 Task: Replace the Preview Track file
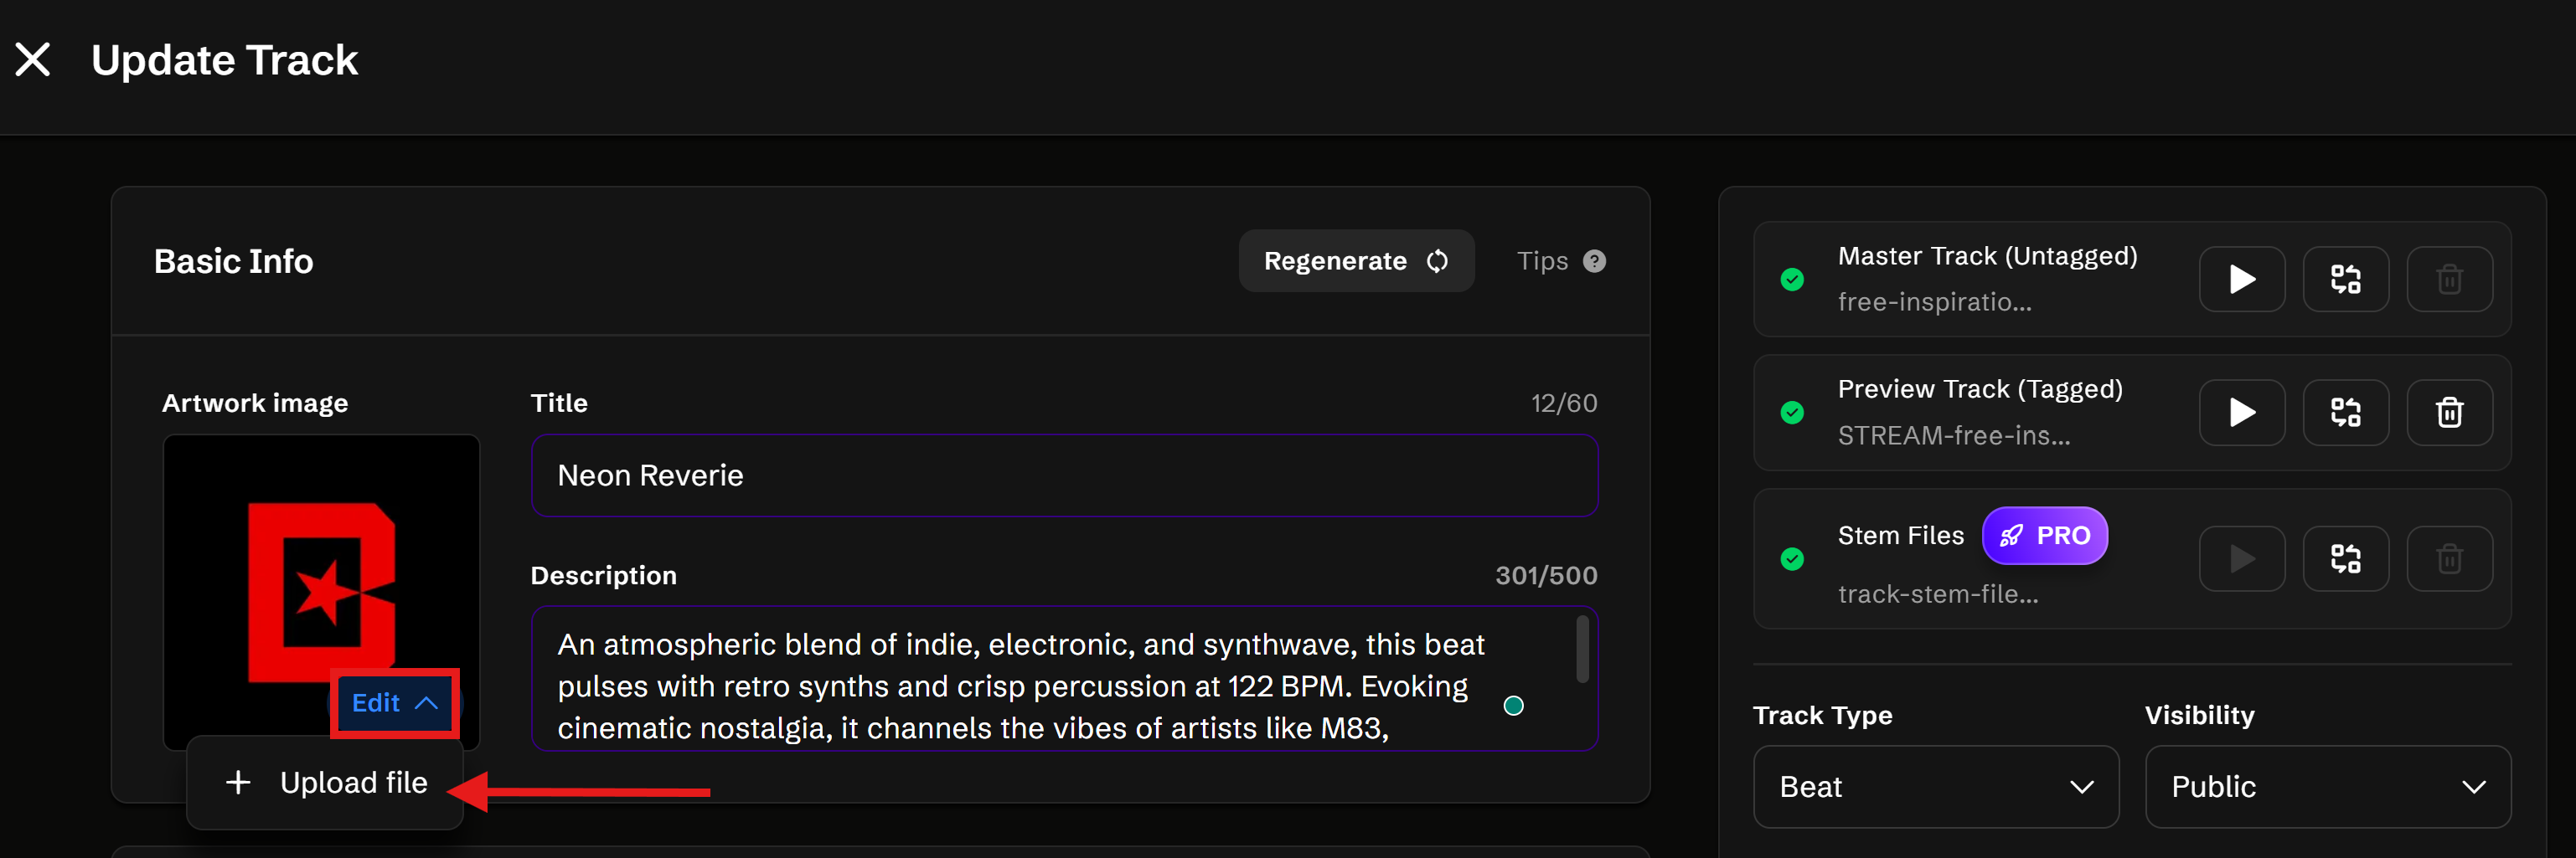click(2345, 413)
